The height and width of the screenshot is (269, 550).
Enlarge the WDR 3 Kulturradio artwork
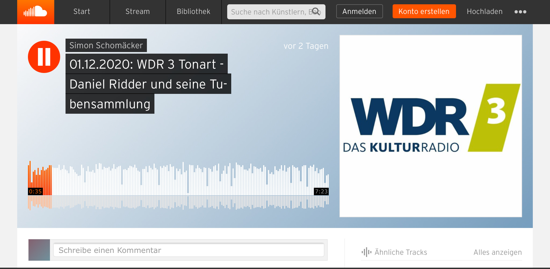pyautogui.click(x=431, y=126)
